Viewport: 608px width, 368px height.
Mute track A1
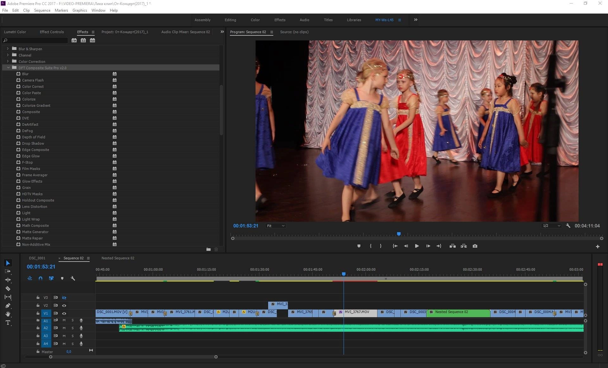pyautogui.click(x=64, y=320)
